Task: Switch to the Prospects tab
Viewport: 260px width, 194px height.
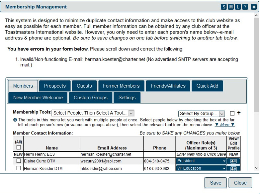Action: click(55, 86)
